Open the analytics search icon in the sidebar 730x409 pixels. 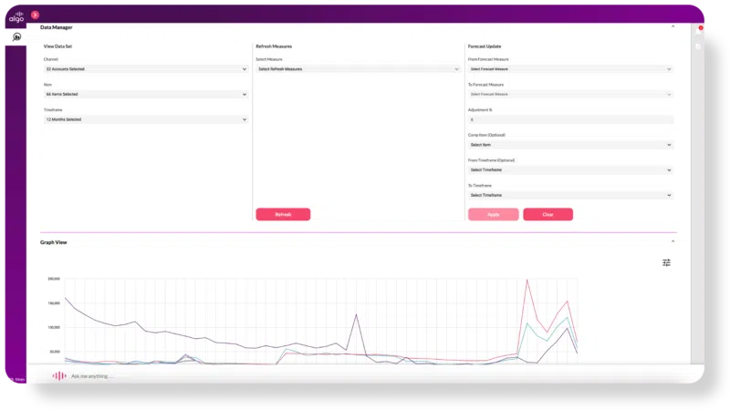(x=16, y=37)
